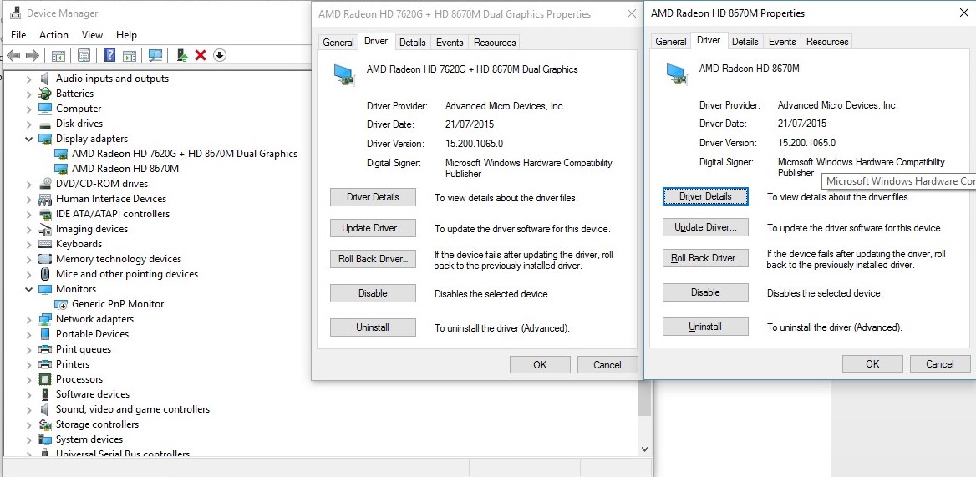Viewport: 976px width, 477px height.
Task: Scan for hardware changes via toolbar icon
Action: 155,55
